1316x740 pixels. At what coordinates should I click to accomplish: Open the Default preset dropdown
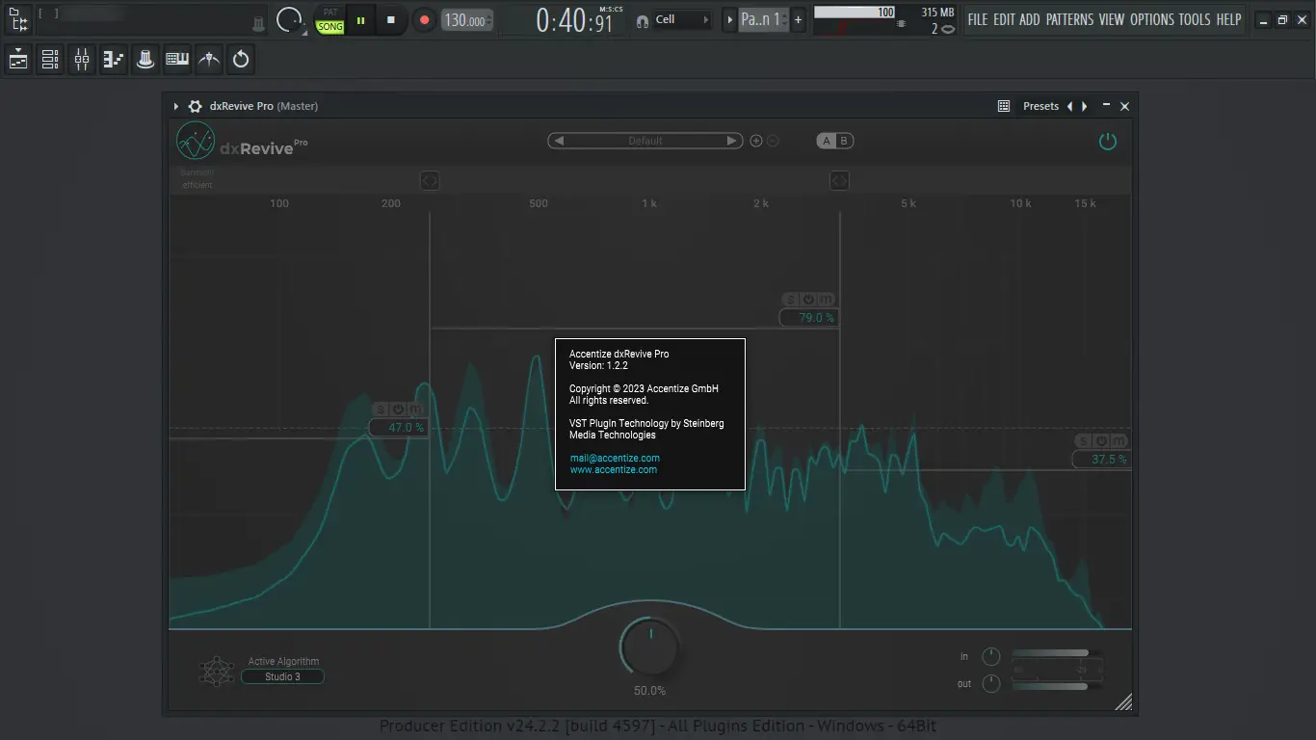645,141
